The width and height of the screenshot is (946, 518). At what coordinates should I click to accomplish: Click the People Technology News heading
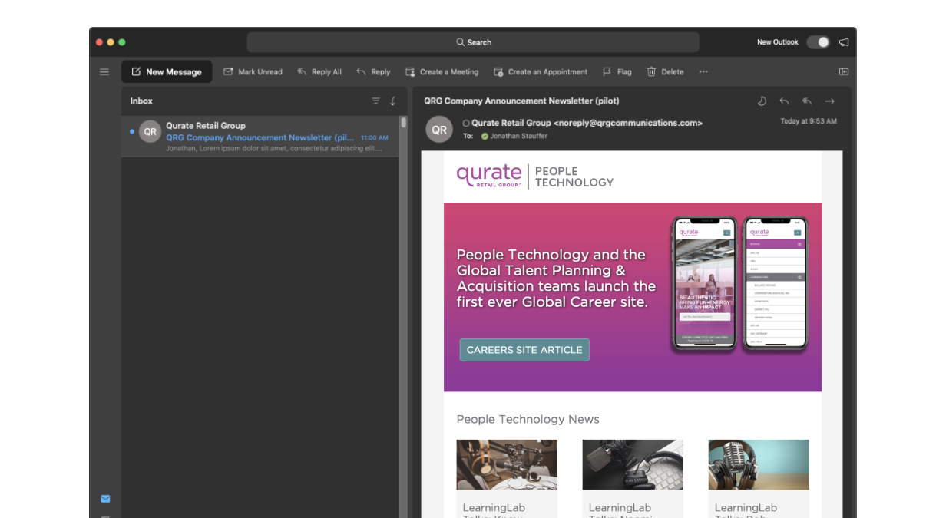click(x=528, y=419)
